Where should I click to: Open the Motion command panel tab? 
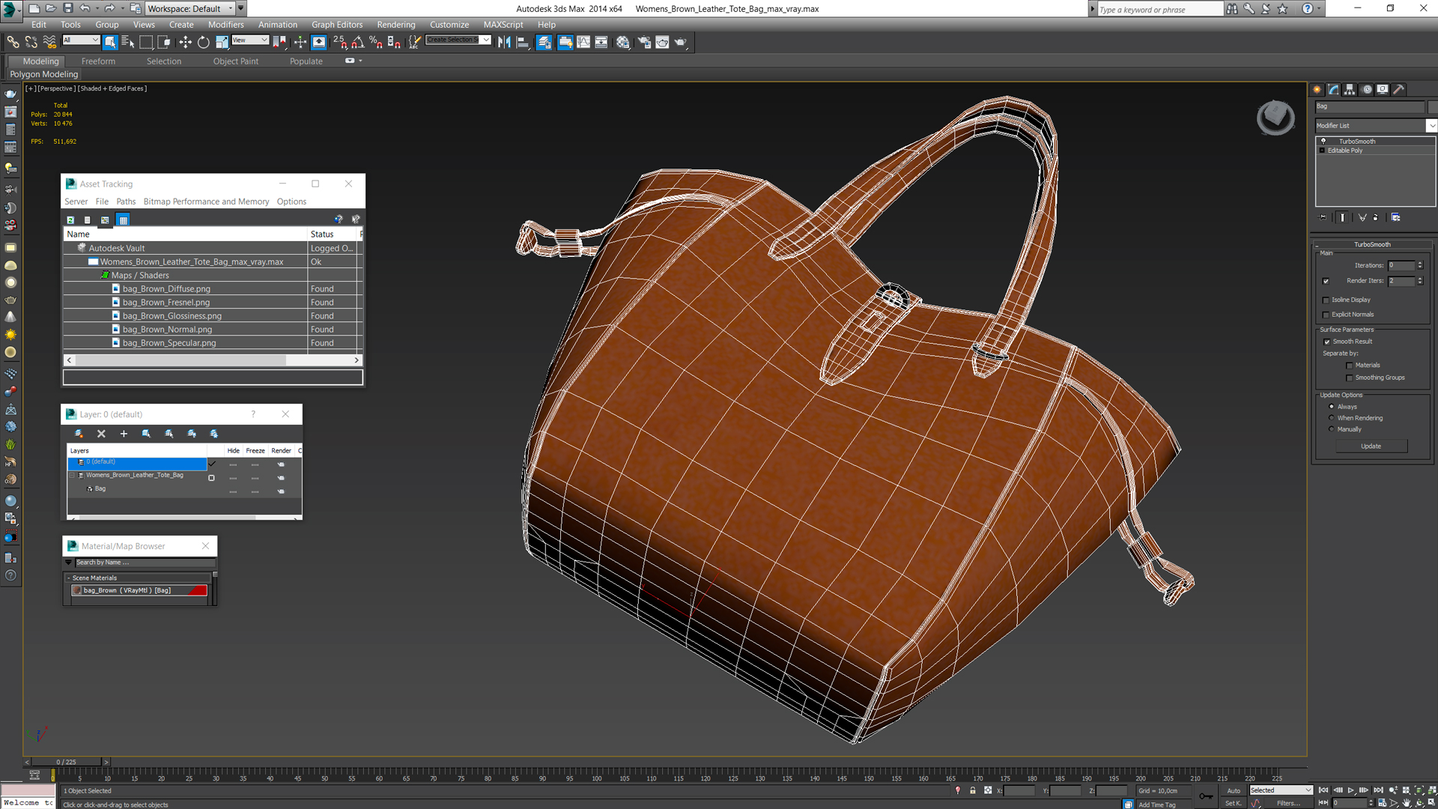(x=1367, y=89)
